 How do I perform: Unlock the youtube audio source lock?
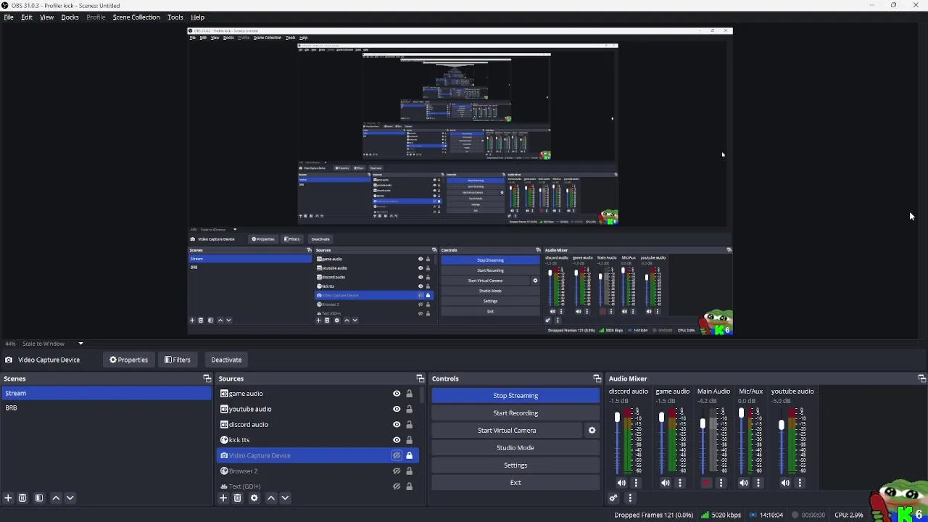pyautogui.click(x=409, y=409)
